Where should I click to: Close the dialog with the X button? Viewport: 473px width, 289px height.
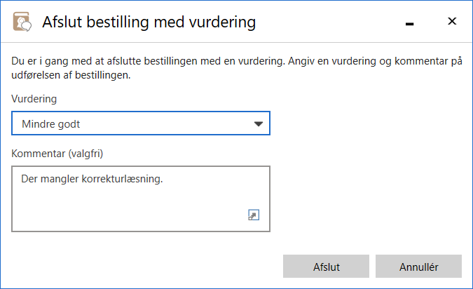click(452, 22)
